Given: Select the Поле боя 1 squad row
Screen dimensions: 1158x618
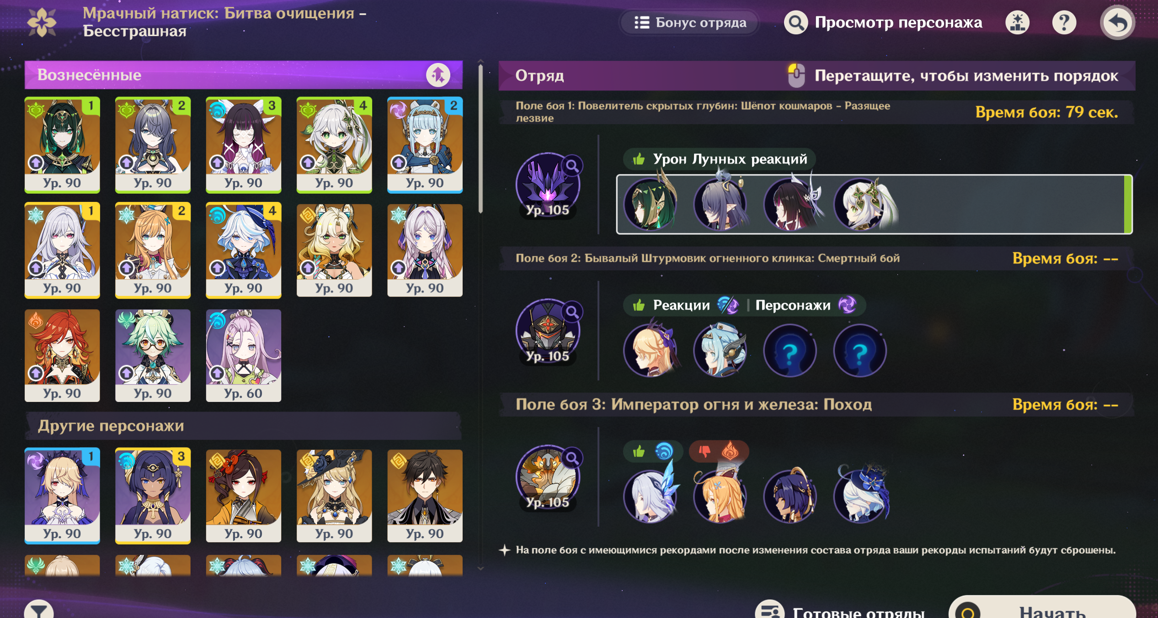Looking at the screenshot, I should 874,204.
